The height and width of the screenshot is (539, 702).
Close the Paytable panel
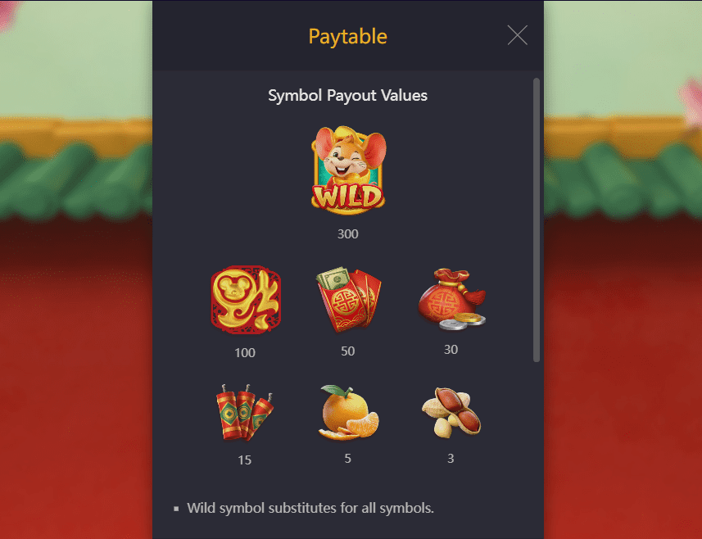click(517, 35)
